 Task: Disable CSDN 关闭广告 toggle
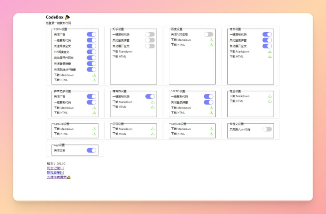[91, 35]
